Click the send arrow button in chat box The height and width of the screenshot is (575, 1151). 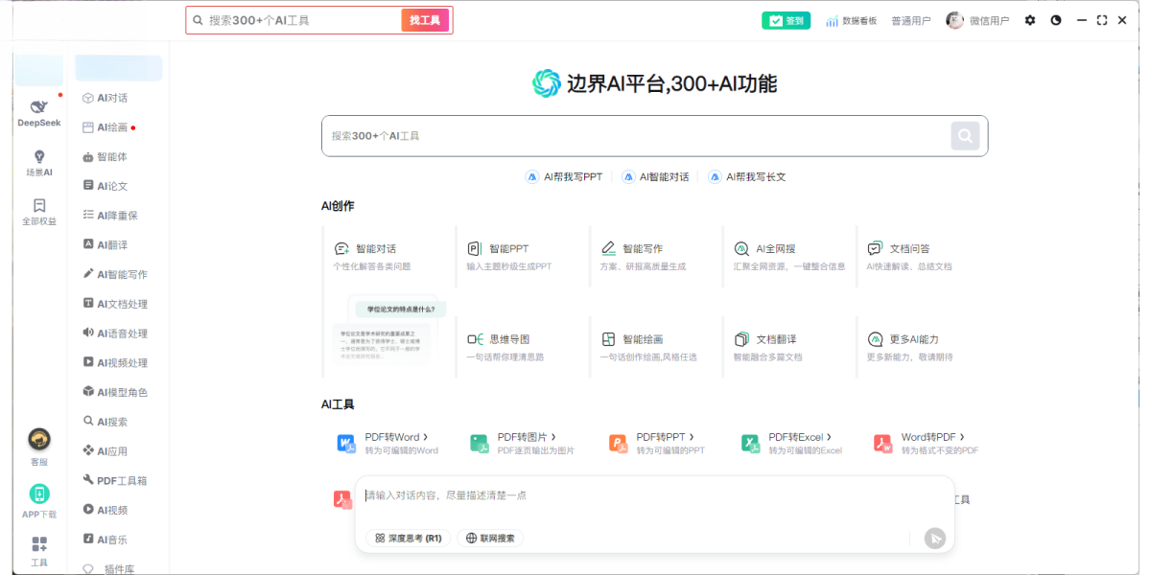click(935, 539)
